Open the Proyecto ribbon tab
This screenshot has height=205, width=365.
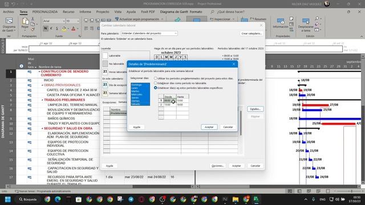[103, 12]
